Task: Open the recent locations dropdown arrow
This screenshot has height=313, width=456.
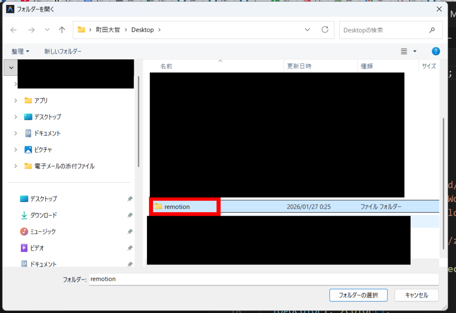Action: pyautogui.click(x=47, y=30)
